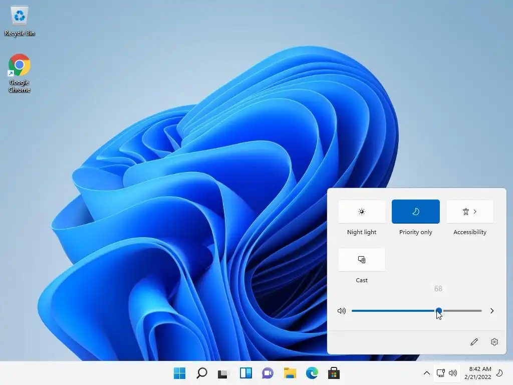This screenshot has width=513, height=385.
Task: Open taskbar Search
Action: coord(201,373)
